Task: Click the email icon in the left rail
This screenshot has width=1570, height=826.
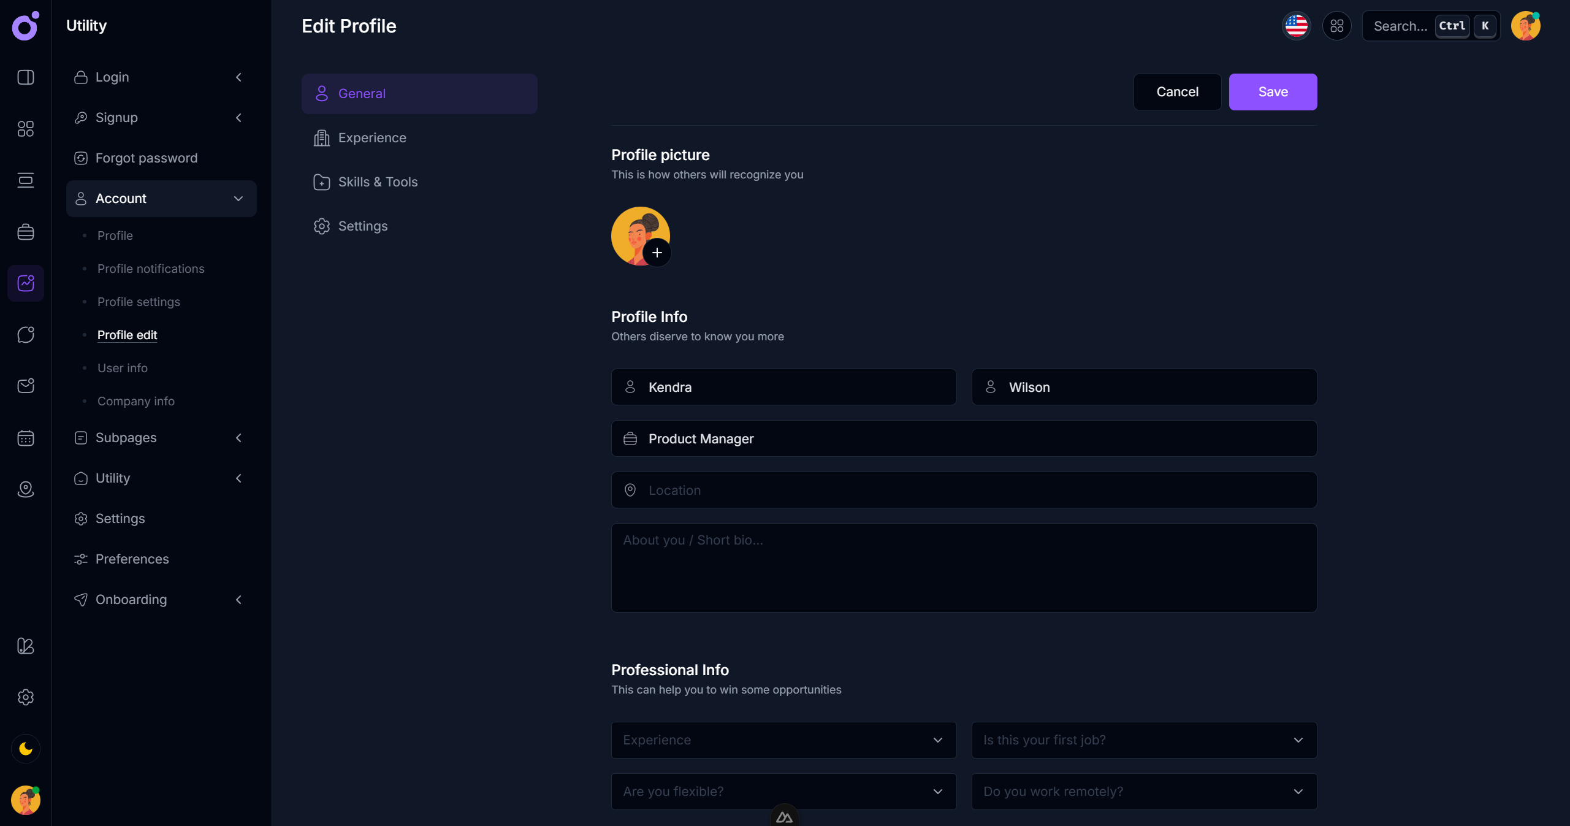Action: (25, 386)
